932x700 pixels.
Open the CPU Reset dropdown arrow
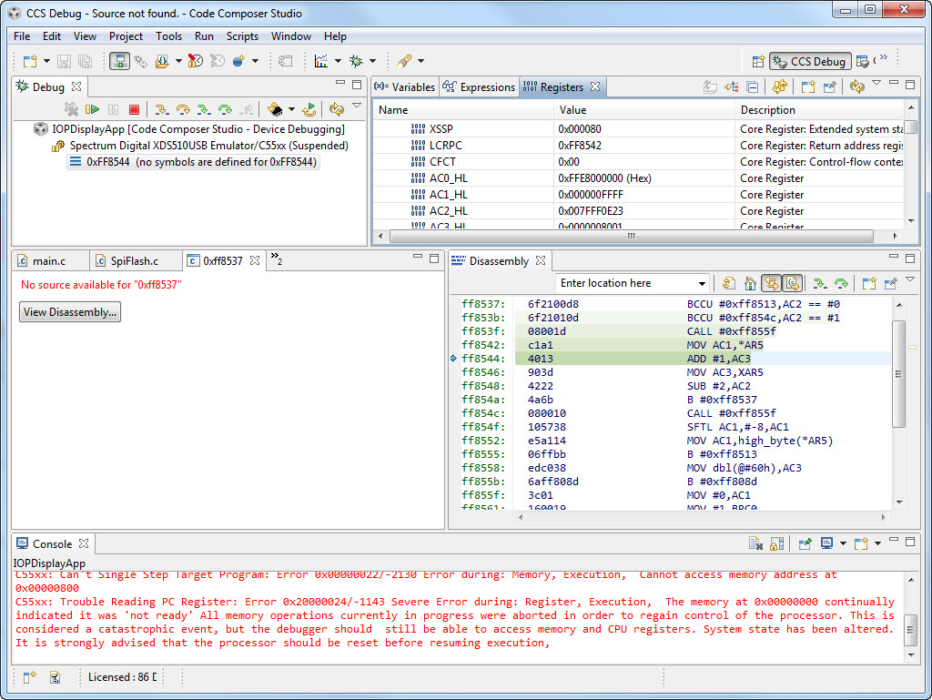(x=291, y=109)
